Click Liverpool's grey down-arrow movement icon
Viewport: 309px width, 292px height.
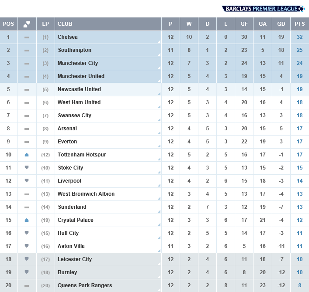pos(27,180)
